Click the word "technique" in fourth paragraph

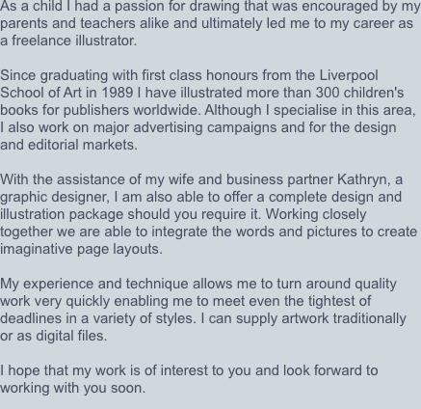coord(157,285)
